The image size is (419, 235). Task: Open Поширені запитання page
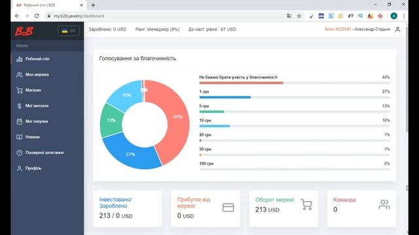[45, 153]
